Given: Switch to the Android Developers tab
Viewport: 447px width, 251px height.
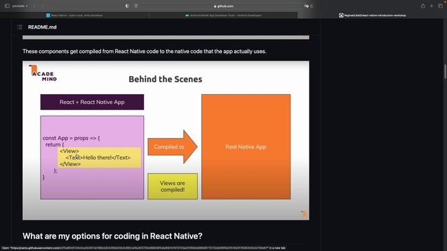Looking at the screenshot, I should [x=223, y=15].
